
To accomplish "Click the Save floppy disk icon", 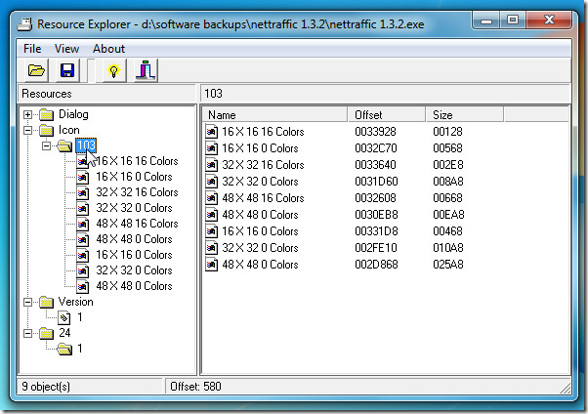I will pyautogui.click(x=67, y=70).
